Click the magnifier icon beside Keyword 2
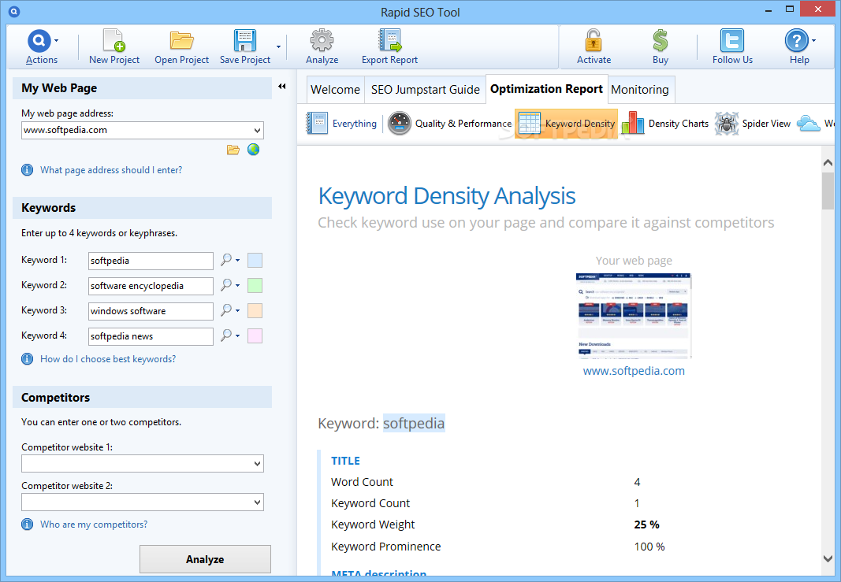 point(226,285)
